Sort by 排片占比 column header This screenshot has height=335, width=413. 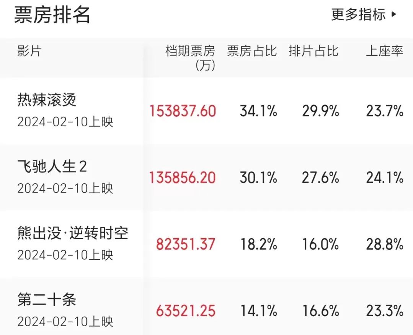pyautogui.click(x=313, y=51)
